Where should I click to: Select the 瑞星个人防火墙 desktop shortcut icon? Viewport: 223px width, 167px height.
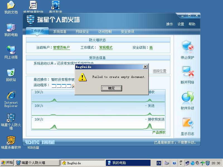(11, 117)
